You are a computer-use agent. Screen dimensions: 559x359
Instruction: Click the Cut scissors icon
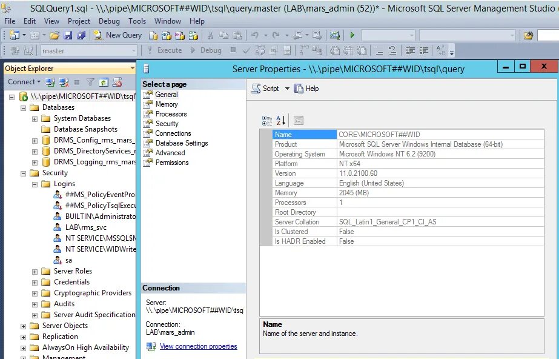click(210, 35)
